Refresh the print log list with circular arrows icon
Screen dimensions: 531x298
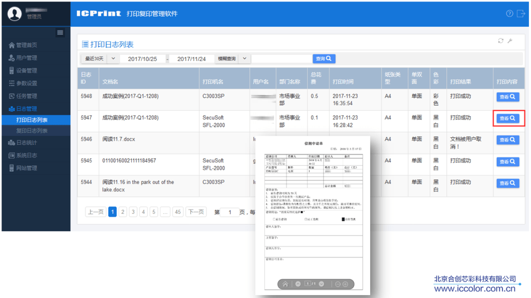[x=501, y=42]
